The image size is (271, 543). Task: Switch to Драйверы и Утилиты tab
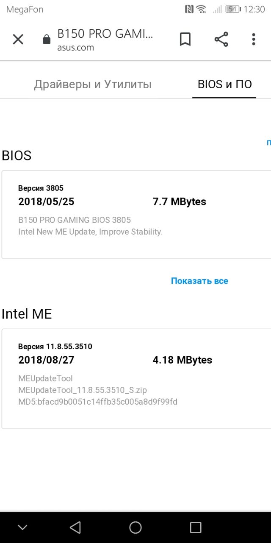(93, 84)
